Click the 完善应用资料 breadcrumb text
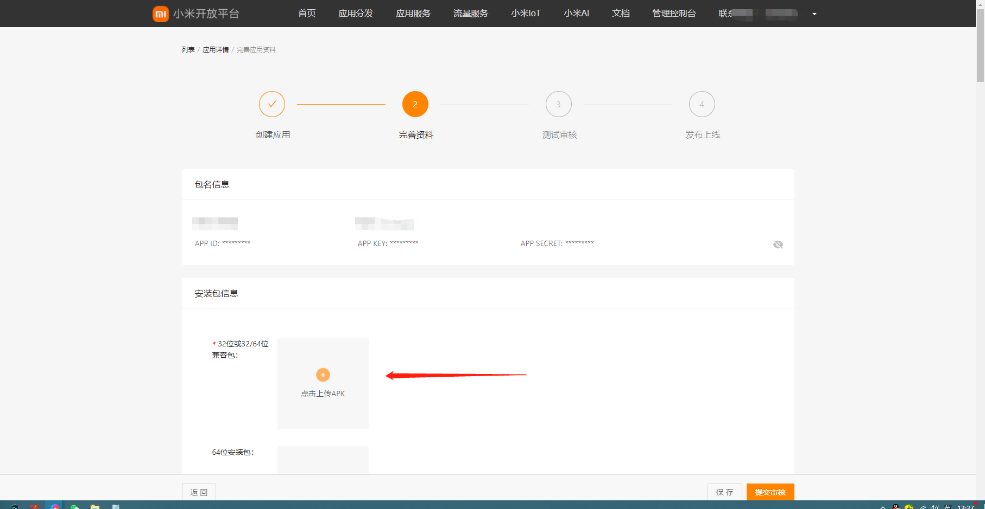This screenshot has height=509, width=985. (256, 50)
